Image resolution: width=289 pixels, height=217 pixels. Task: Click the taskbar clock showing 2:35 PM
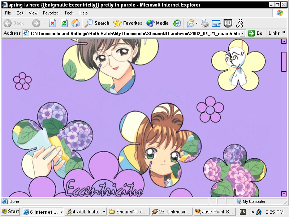(x=274, y=212)
